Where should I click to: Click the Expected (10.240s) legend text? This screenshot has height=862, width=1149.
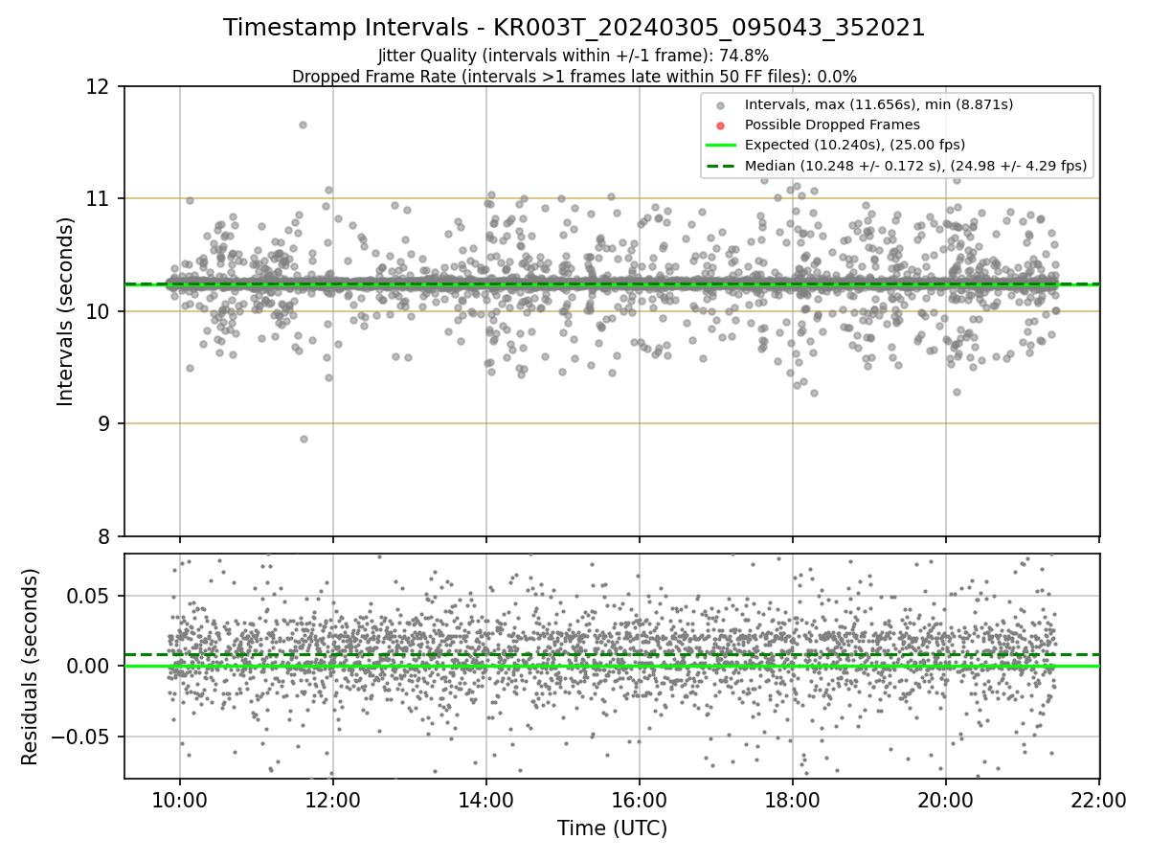point(855,146)
